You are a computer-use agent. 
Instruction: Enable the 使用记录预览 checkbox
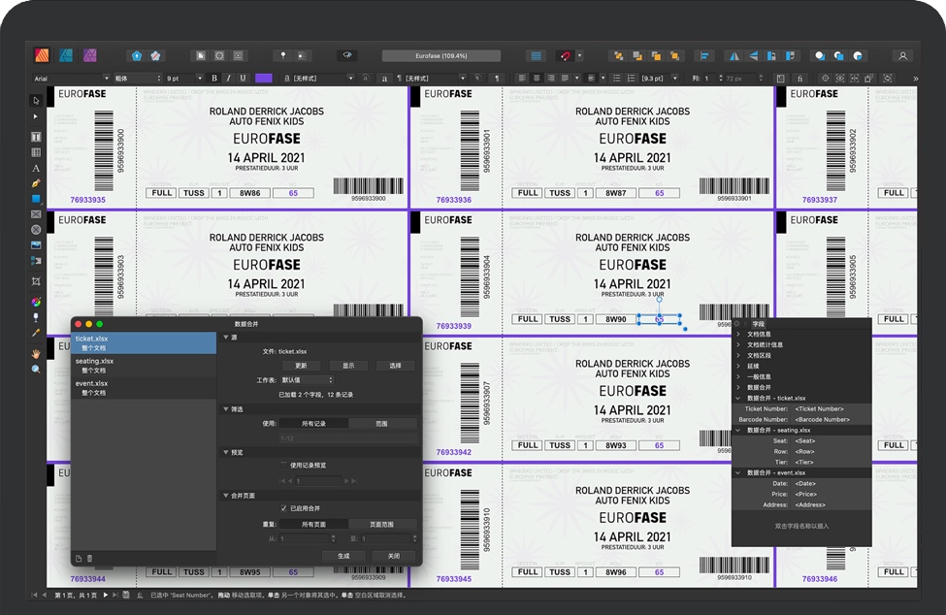coord(283,465)
